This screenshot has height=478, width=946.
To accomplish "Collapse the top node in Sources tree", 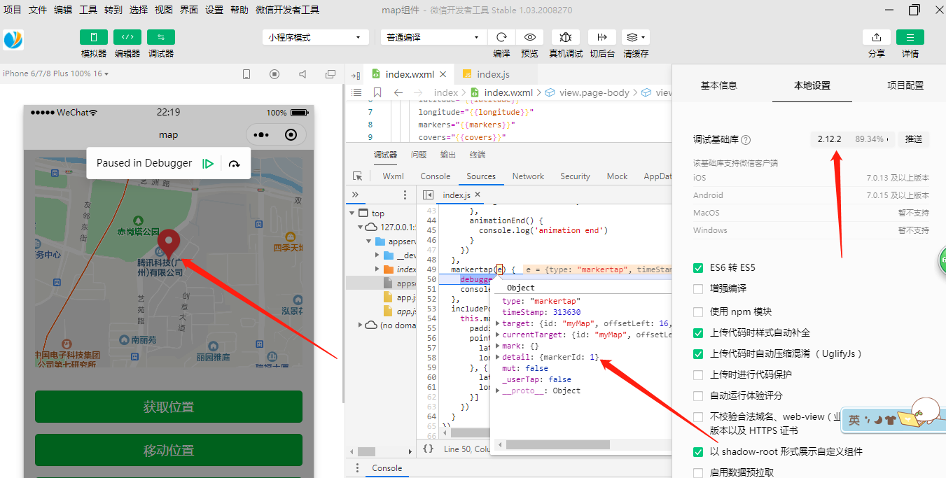I will [352, 213].
